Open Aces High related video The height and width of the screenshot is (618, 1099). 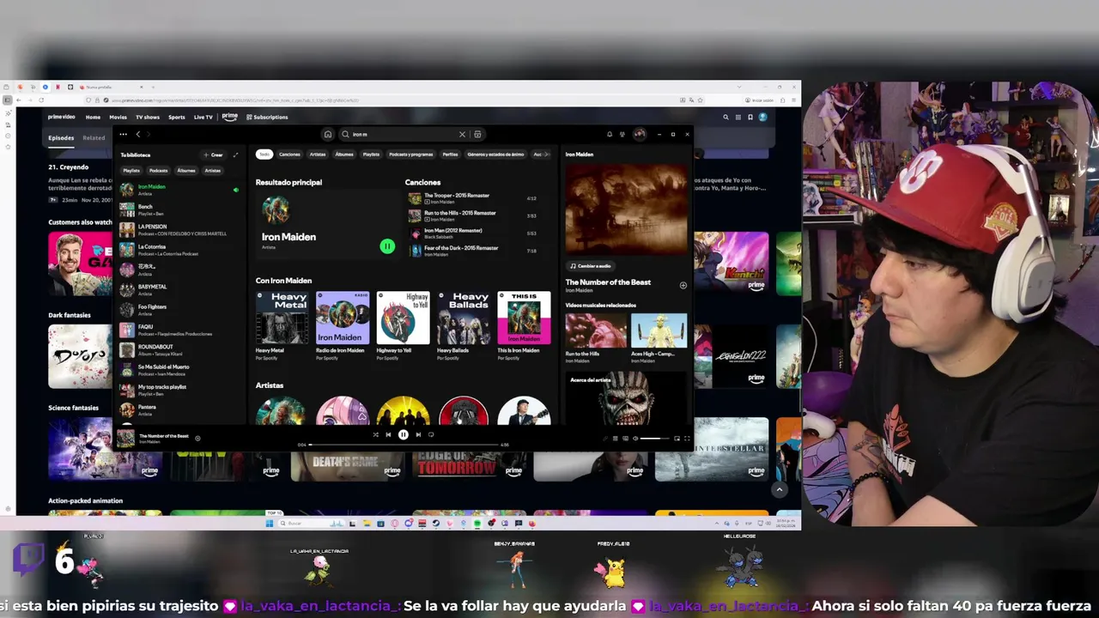click(x=659, y=337)
